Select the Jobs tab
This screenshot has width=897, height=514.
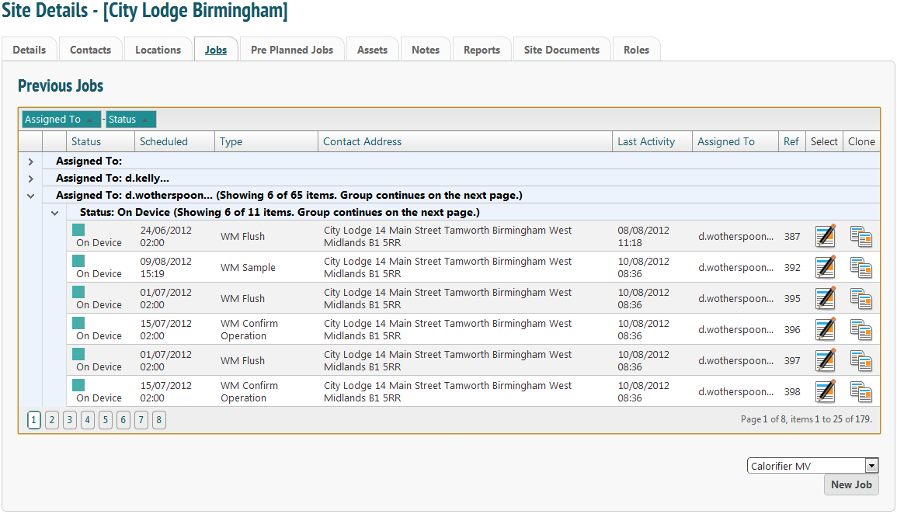(x=216, y=50)
